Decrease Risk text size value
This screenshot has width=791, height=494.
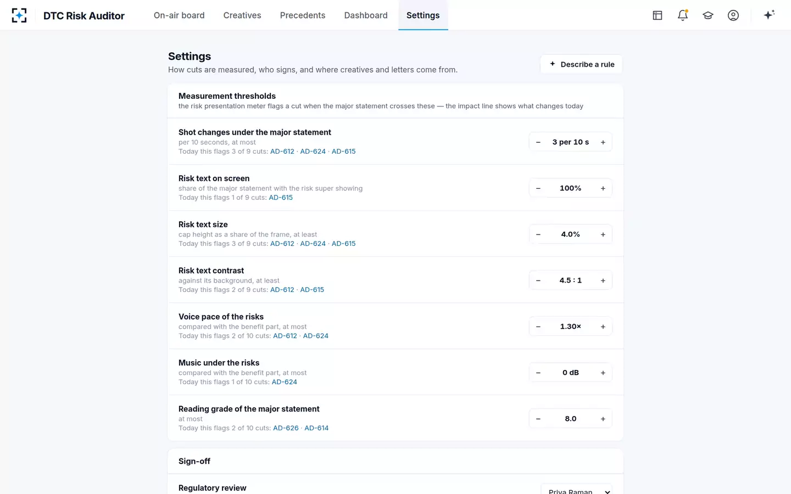point(538,234)
